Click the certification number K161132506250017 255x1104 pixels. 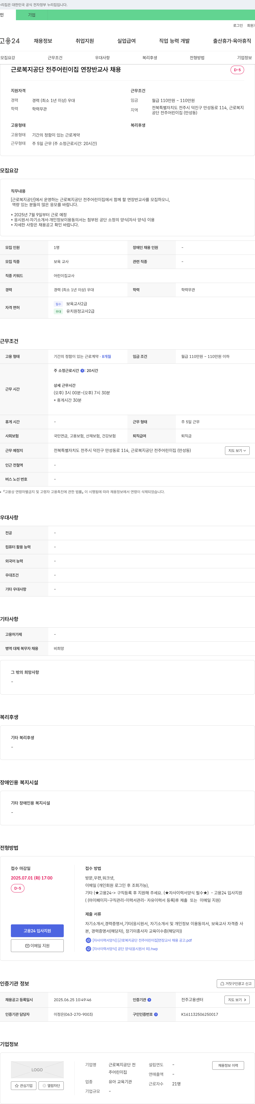pos(200,1014)
